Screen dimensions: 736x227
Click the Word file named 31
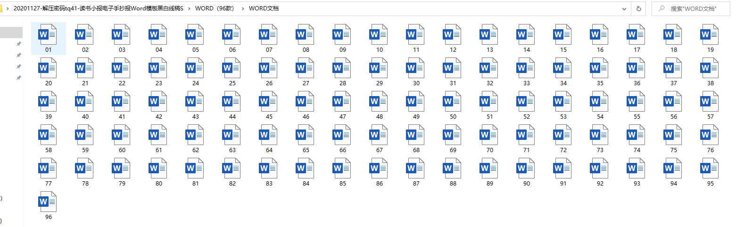tap(452, 68)
